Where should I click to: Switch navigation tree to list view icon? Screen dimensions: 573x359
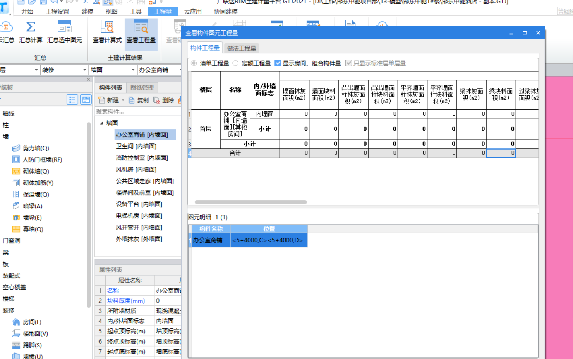pos(72,100)
